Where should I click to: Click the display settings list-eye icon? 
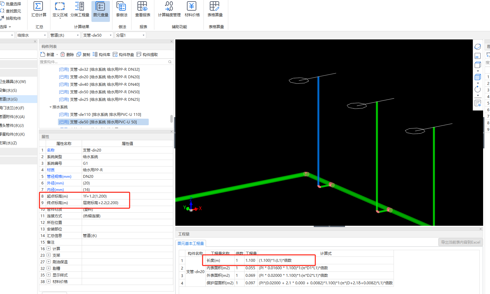(x=477, y=103)
